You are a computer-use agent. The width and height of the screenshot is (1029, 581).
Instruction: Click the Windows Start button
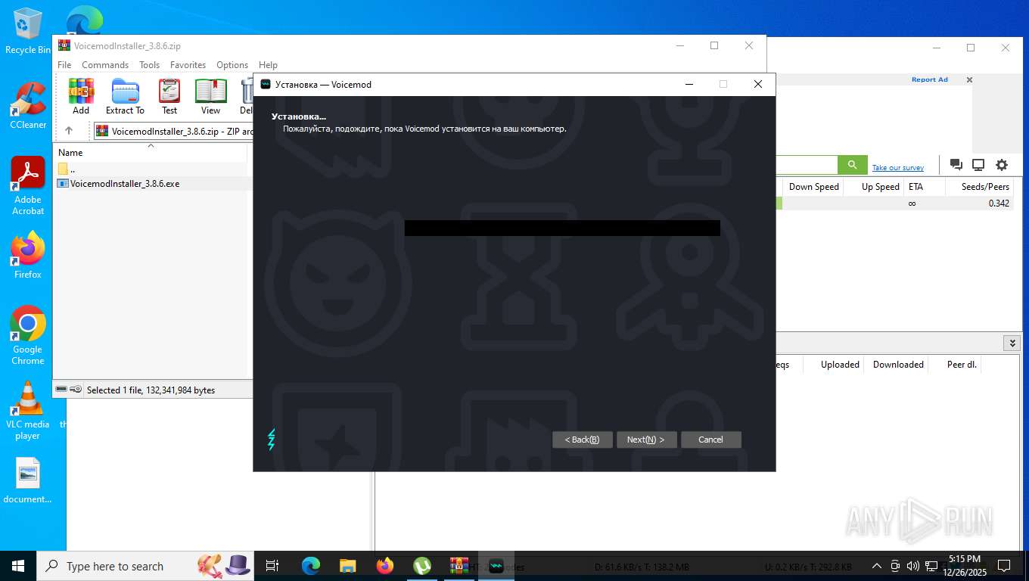tap(18, 566)
